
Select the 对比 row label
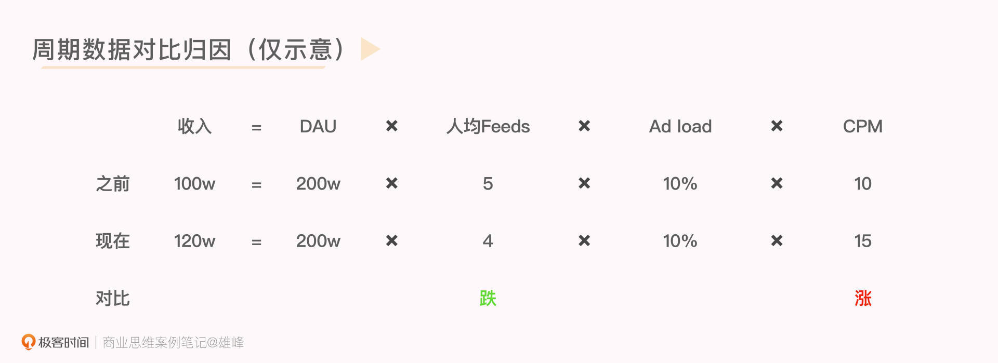[x=113, y=299]
